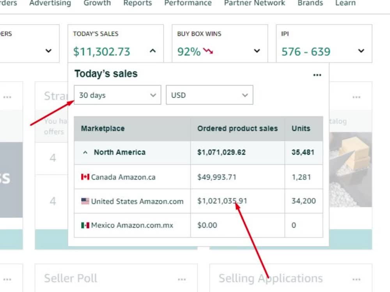Click the Canada units 1,281
The width and height of the screenshot is (390, 292).
tap(301, 177)
